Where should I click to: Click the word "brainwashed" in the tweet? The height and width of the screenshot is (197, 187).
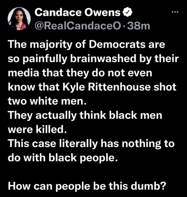pos(103,58)
